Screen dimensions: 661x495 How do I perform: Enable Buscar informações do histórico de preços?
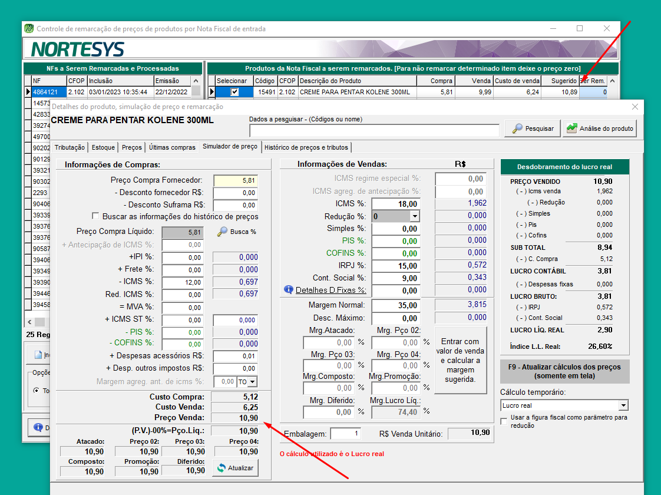[96, 216]
